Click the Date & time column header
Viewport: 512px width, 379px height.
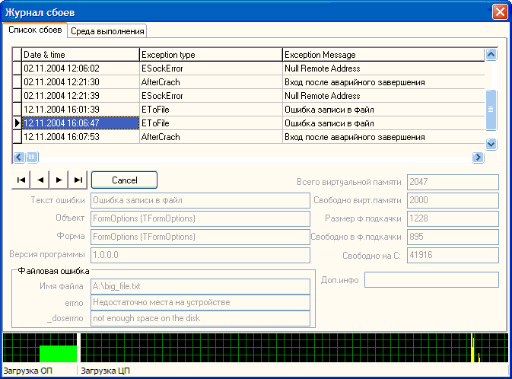point(80,55)
